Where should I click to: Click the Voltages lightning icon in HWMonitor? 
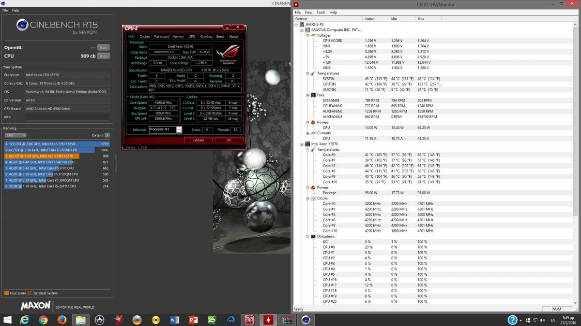click(x=313, y=35)
